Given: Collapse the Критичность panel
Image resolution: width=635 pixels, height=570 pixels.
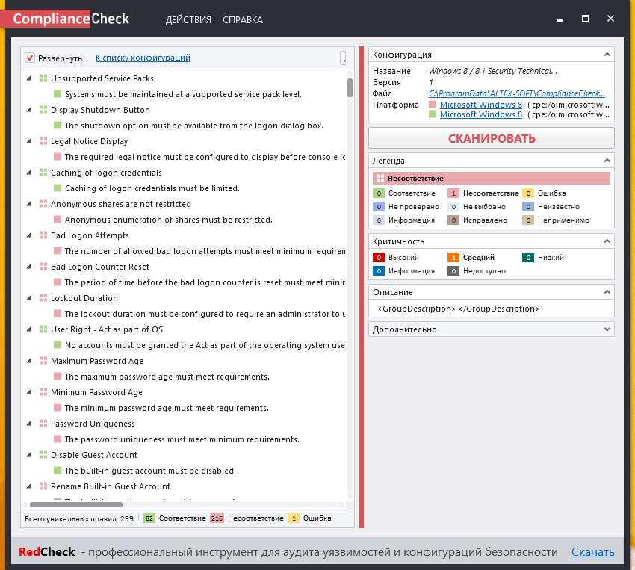Looking at the screenshot, I should tap(607, 241).
